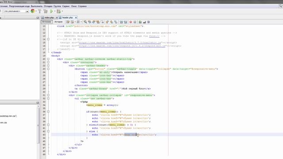Toggle Bookmark on current line
The height and width of the screenshot is (159, 283).
point(116,22)
